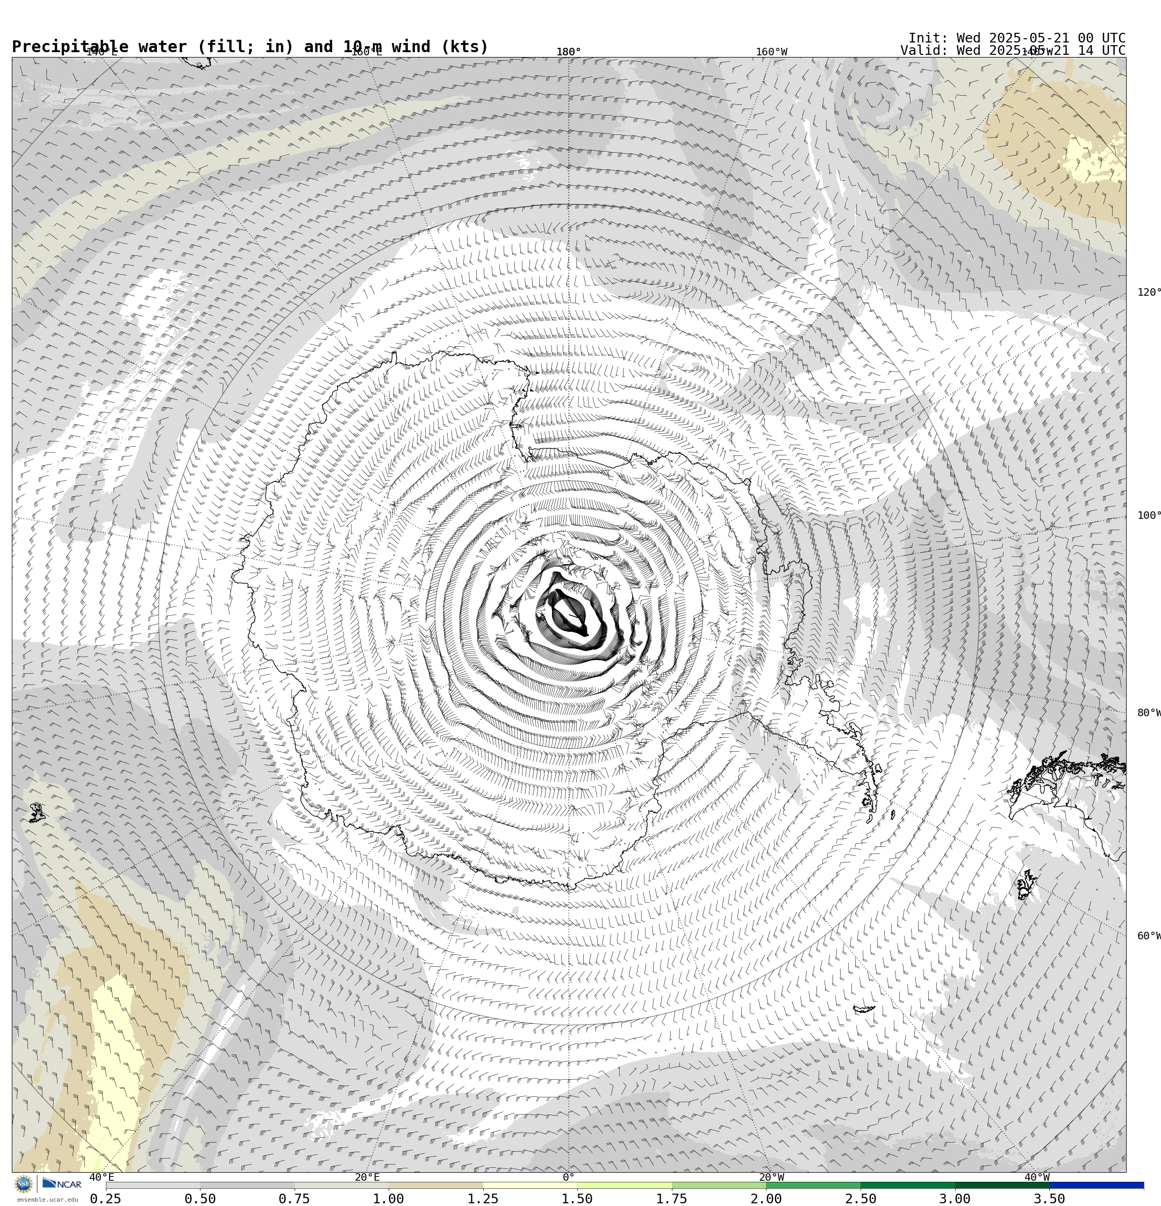This screenshot has height=1206, width=1161.
Task: Click the 0° longitude label at bottom
Action: point(569,1177)
